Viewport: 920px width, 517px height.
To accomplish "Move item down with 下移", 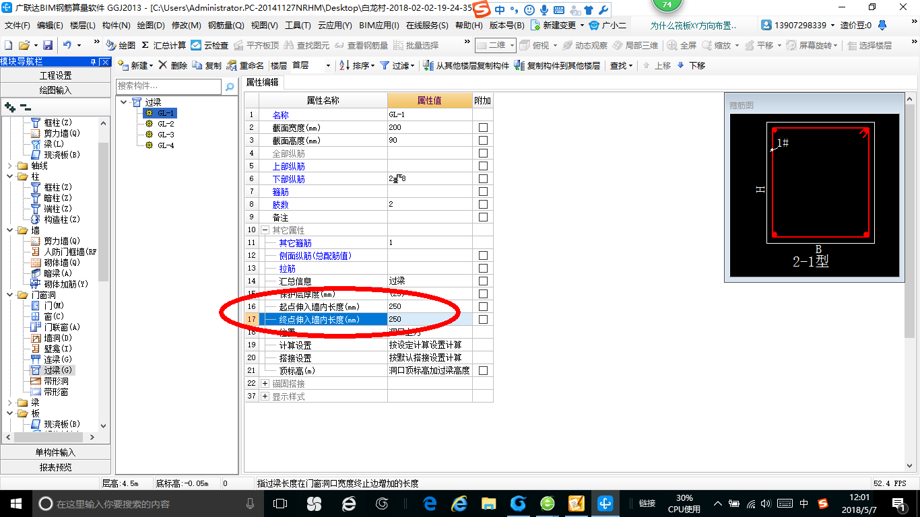I will tap(691, 65).
